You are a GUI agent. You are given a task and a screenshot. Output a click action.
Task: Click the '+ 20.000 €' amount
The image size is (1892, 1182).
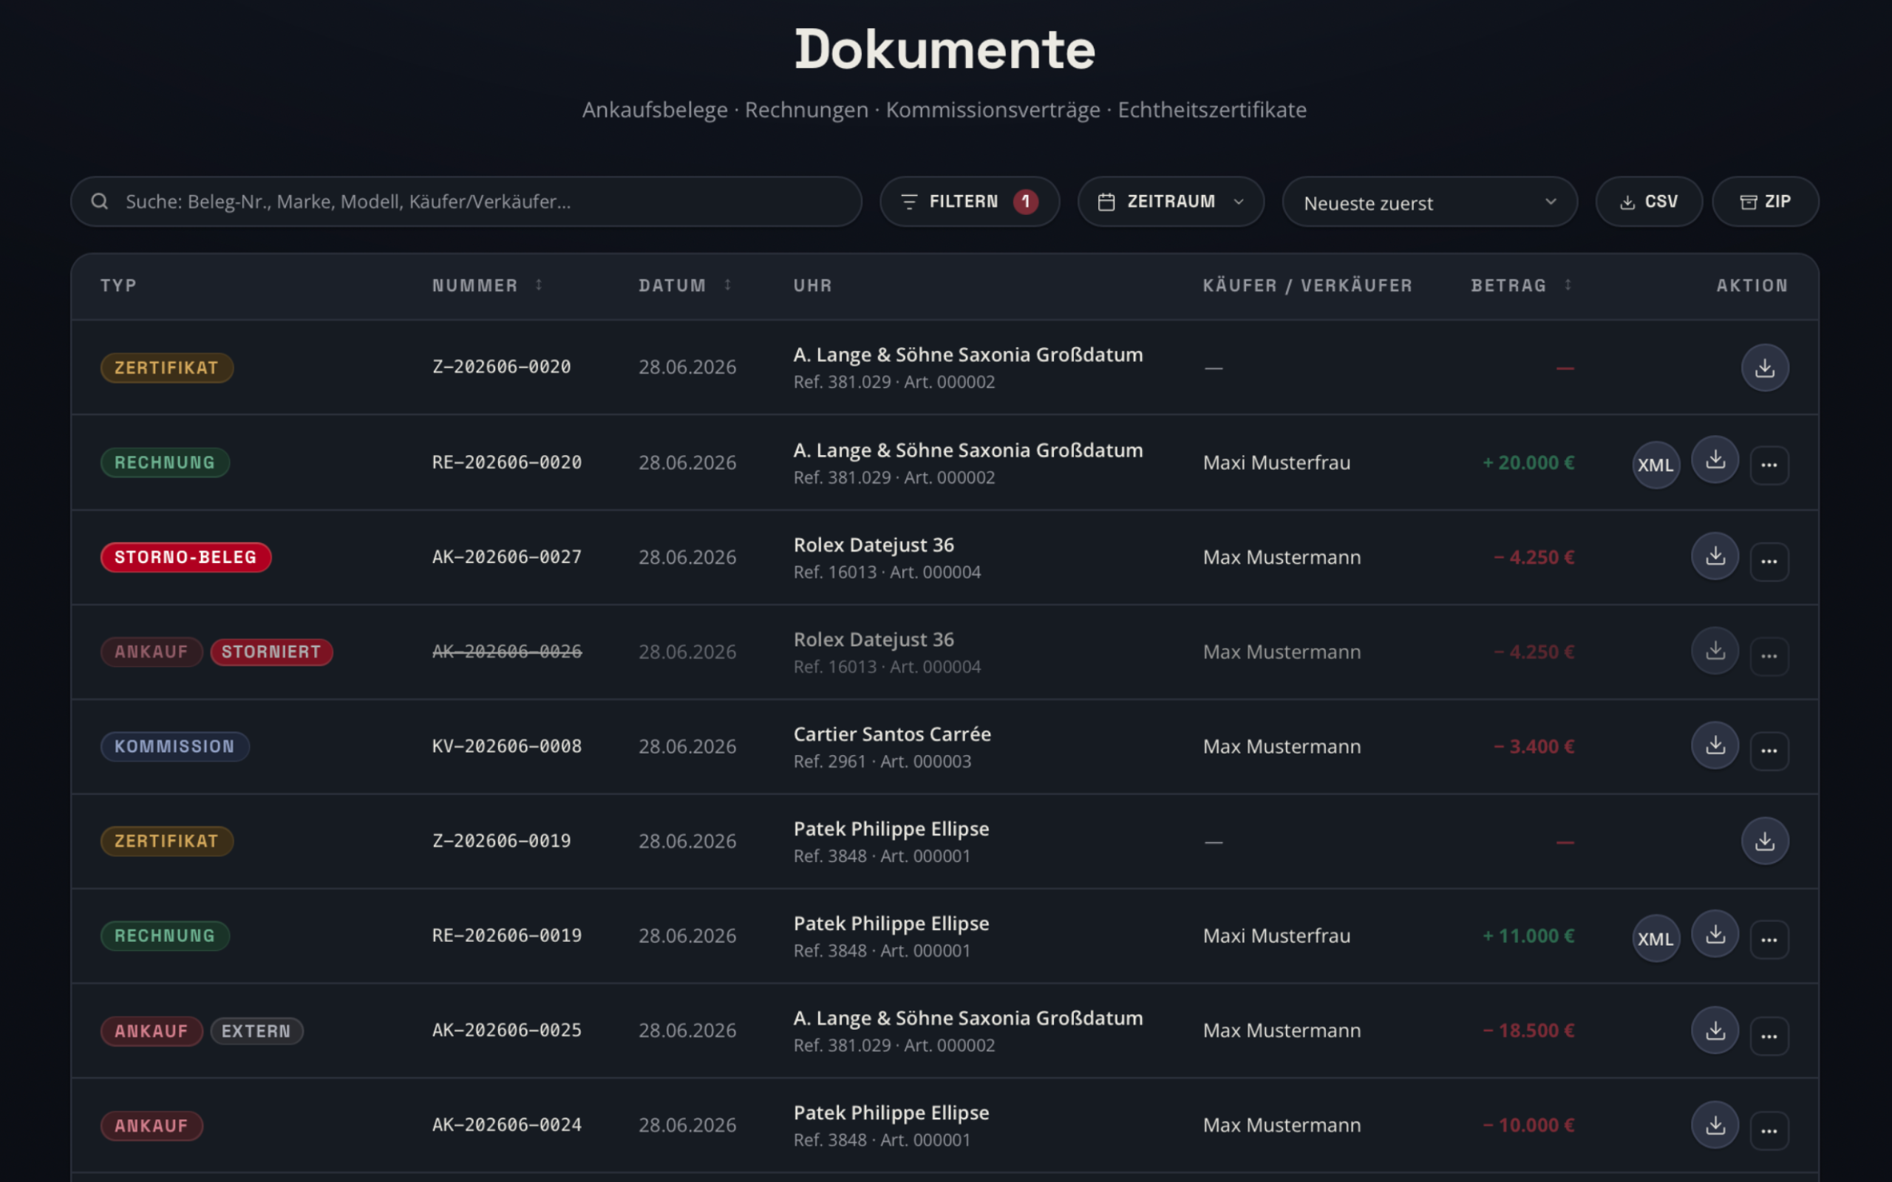tap(1528, 462)
